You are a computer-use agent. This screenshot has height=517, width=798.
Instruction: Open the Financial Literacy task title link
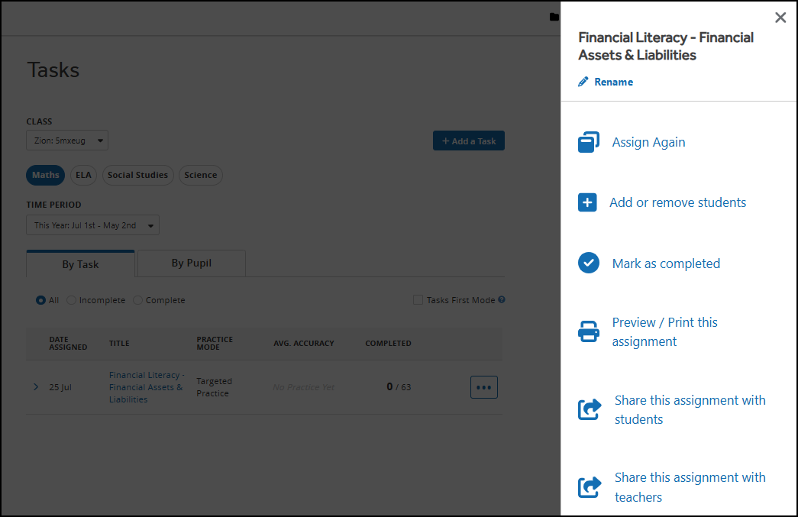coord(147,387)
